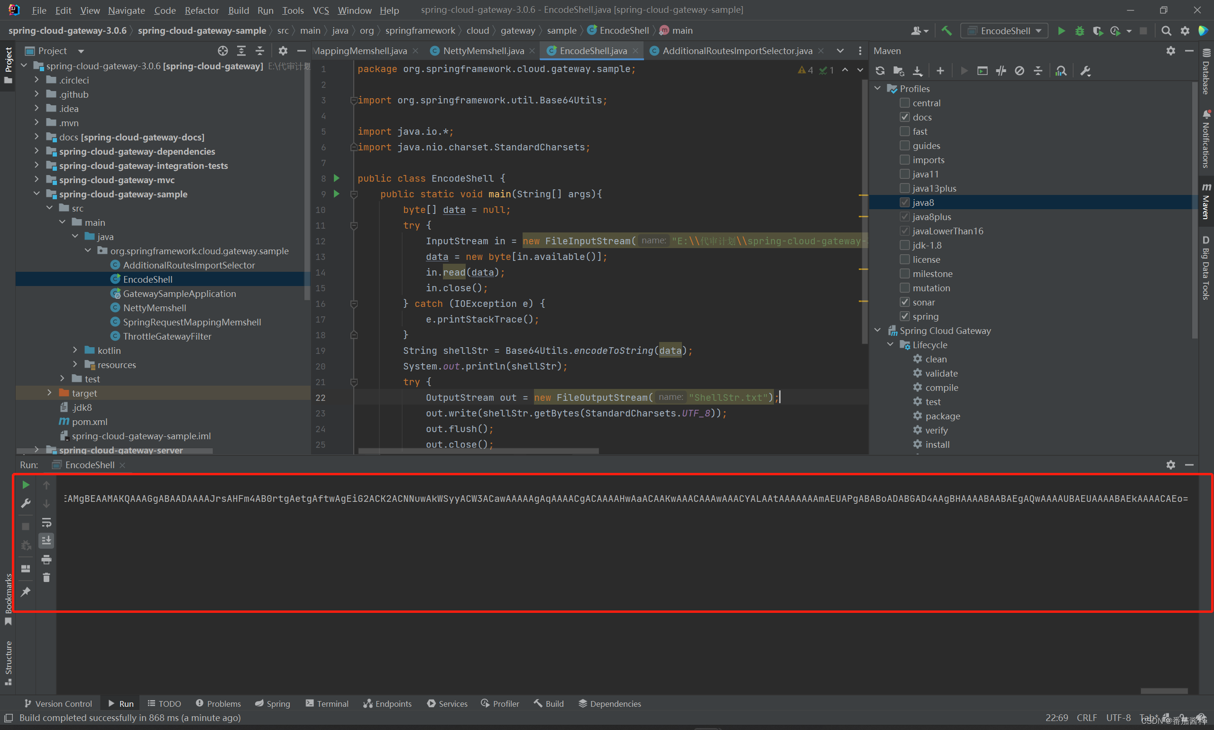
Task: Open the Database tool window on the sidebar
Action: click(x=1206, y=72)
